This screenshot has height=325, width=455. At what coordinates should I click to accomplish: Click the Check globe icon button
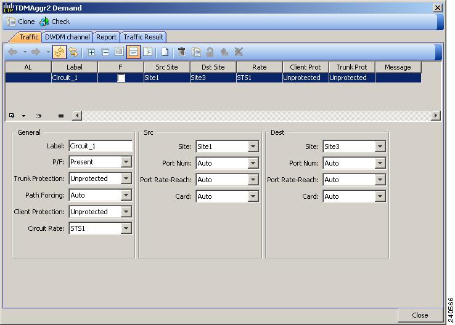(54, 22)
